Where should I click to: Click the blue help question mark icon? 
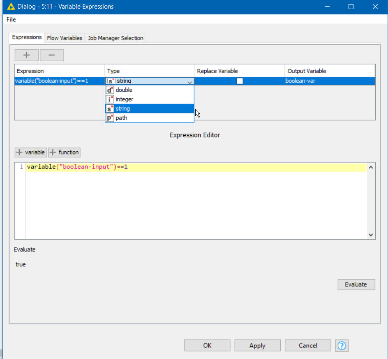(342, 345)
